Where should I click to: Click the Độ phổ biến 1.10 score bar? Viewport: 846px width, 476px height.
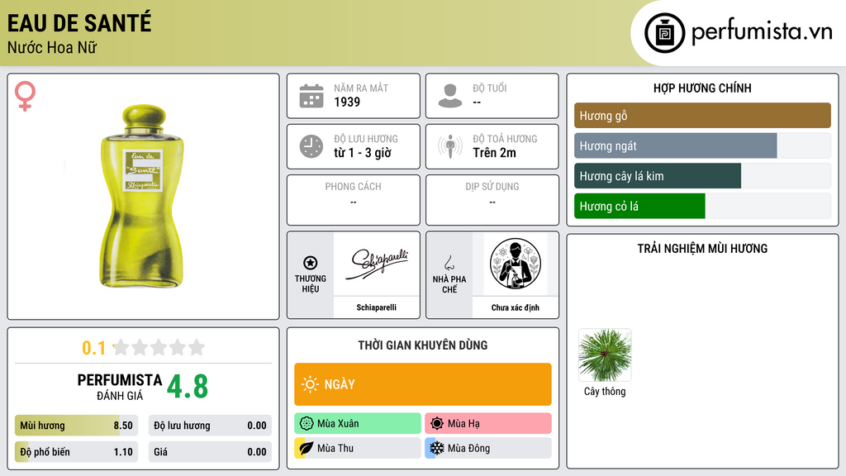(x=76, y=452)
